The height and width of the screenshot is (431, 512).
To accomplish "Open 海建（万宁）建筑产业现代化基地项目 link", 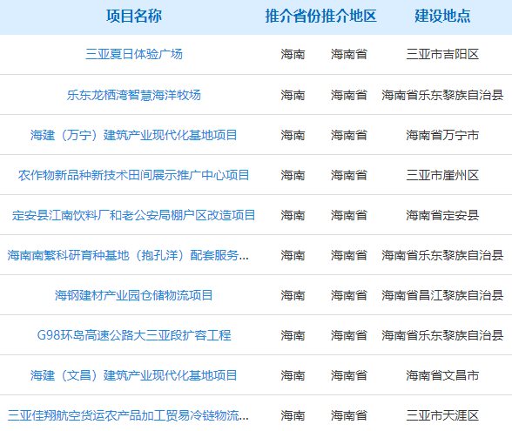I will (134, 135).
